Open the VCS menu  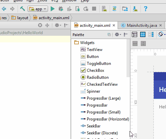coord(55,1)
